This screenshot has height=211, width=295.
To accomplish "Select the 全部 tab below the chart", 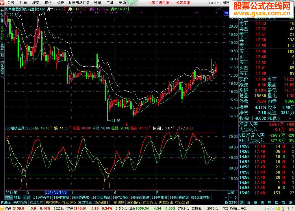I will (x=26, y=197).
